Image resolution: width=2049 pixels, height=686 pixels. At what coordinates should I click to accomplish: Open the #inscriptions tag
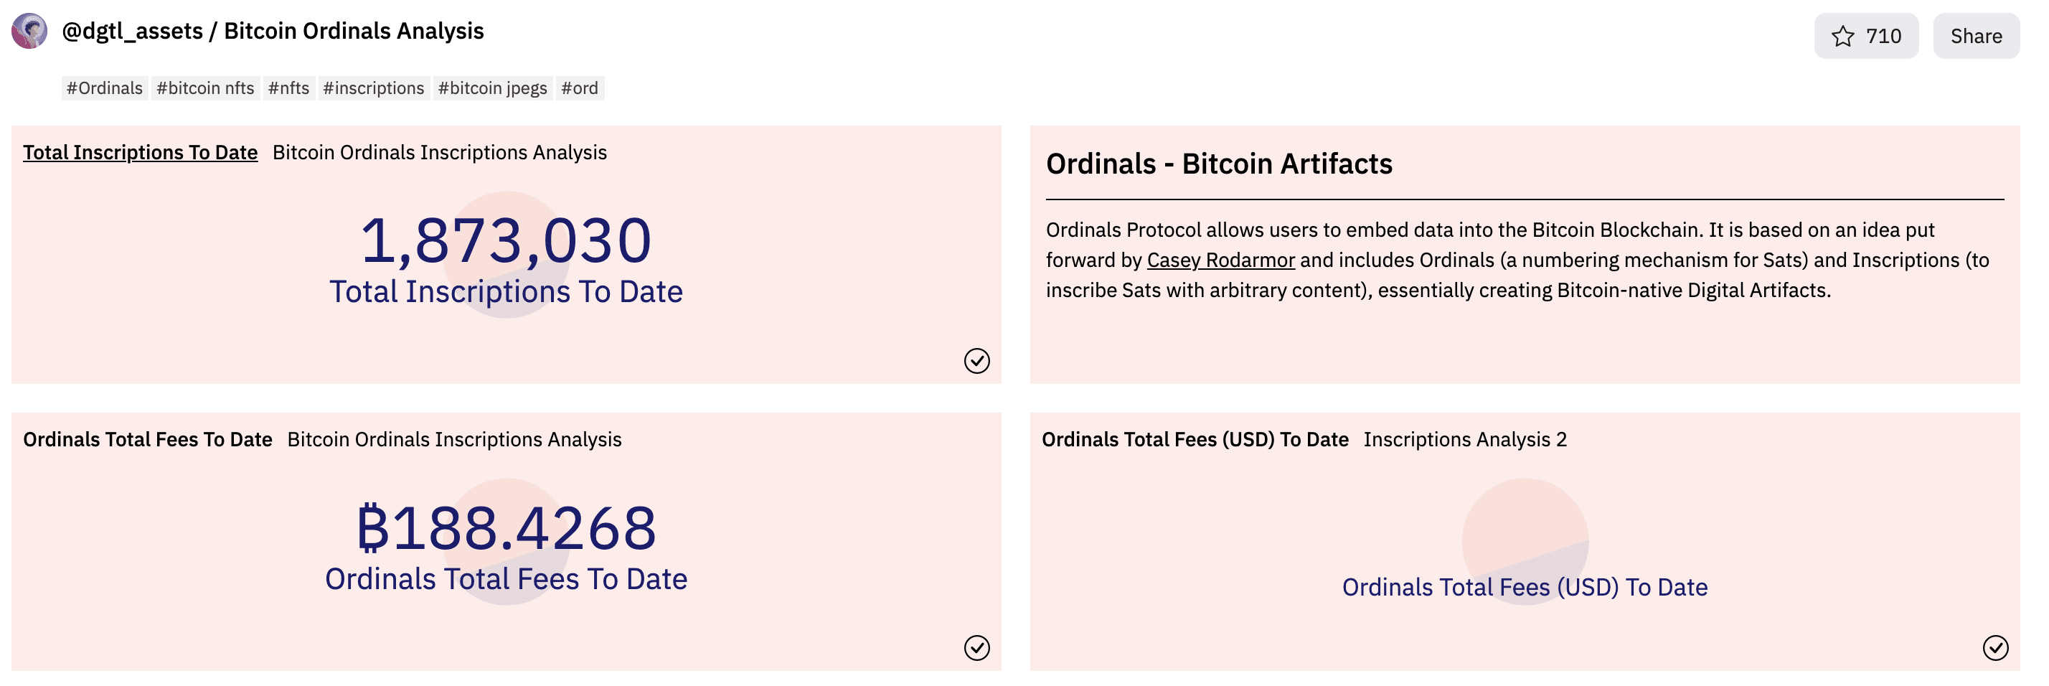[x=374, y=88]
